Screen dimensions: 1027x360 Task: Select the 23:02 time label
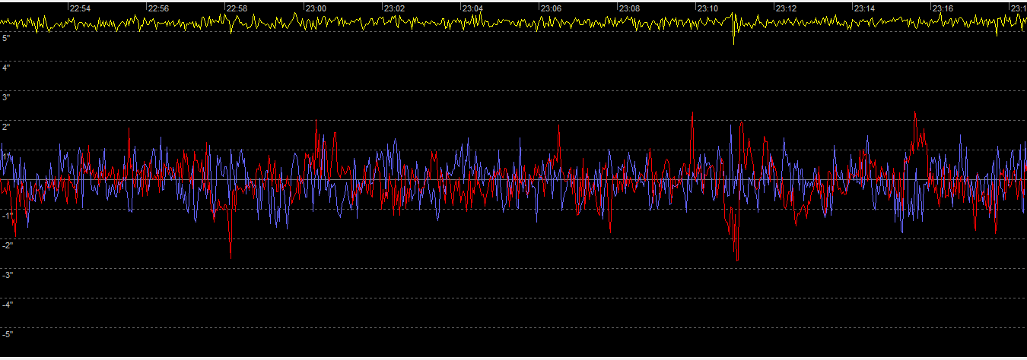[394, 8]
